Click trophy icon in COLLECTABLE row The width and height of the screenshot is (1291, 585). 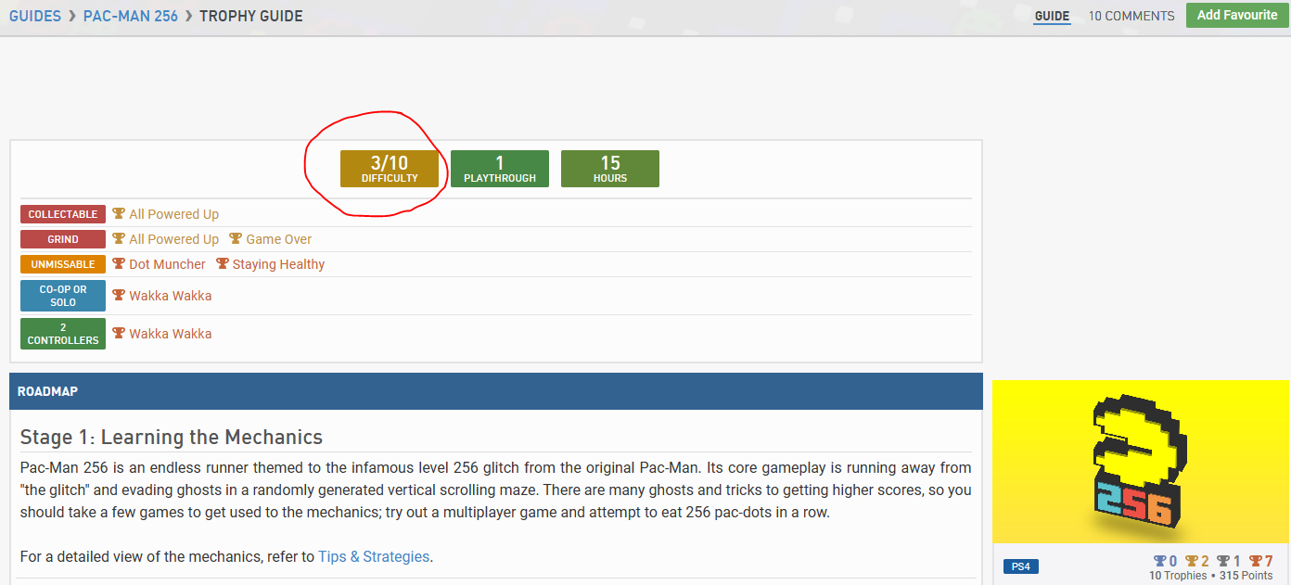[x=119, y=213]
